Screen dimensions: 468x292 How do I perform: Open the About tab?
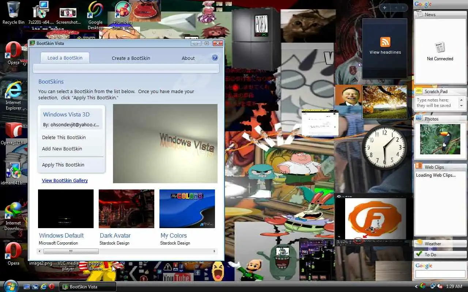pos(188,58)
